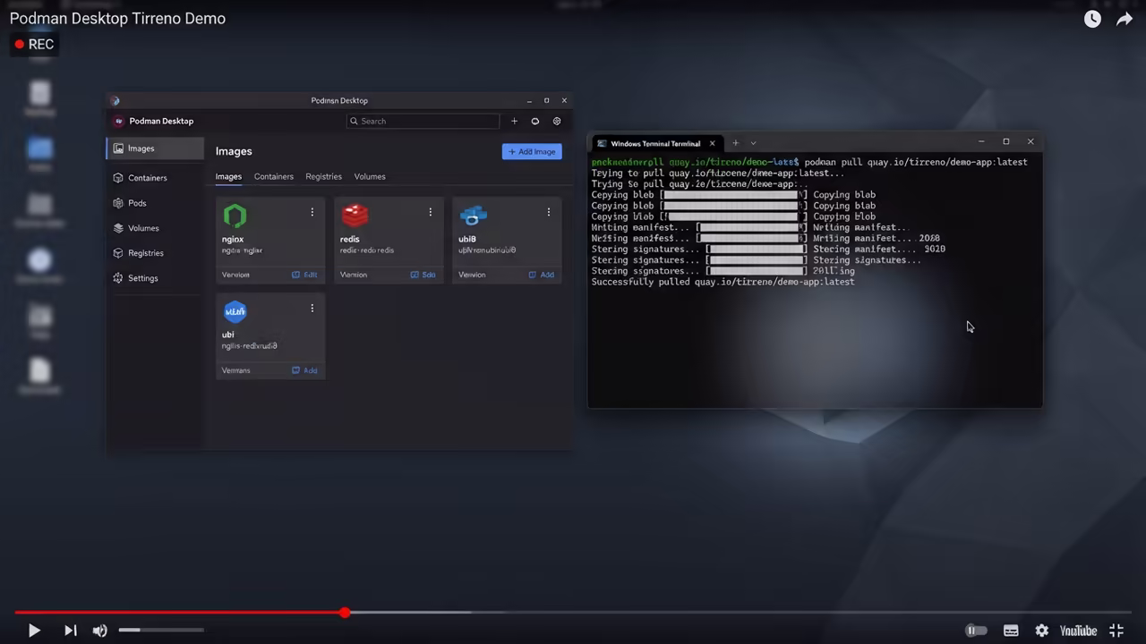Switch to the Registries tab
The height and width of the screenshot is (644, 1146).
323,176
